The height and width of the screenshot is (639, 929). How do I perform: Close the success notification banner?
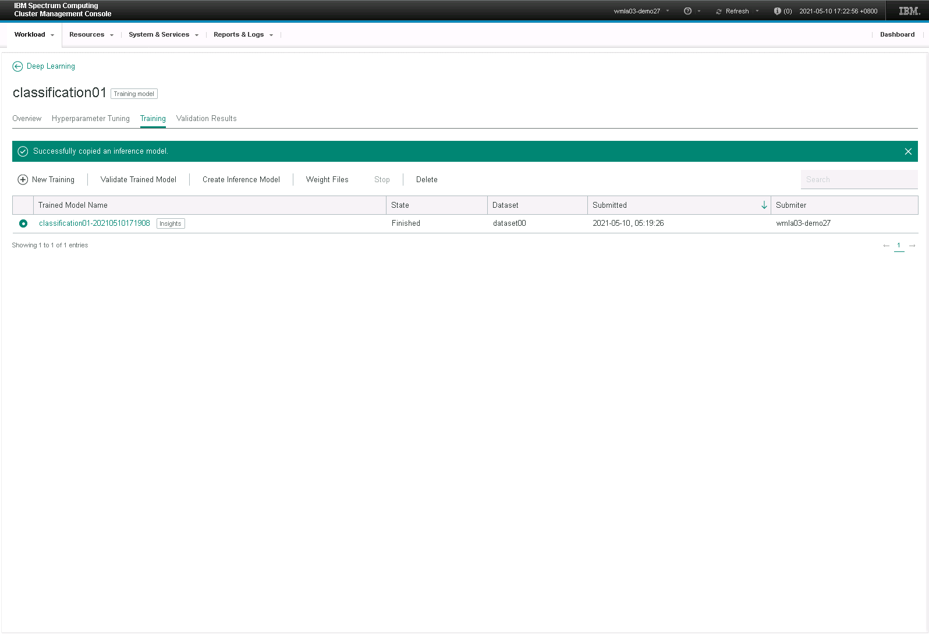pyautogui.click(x=908, y=151)
